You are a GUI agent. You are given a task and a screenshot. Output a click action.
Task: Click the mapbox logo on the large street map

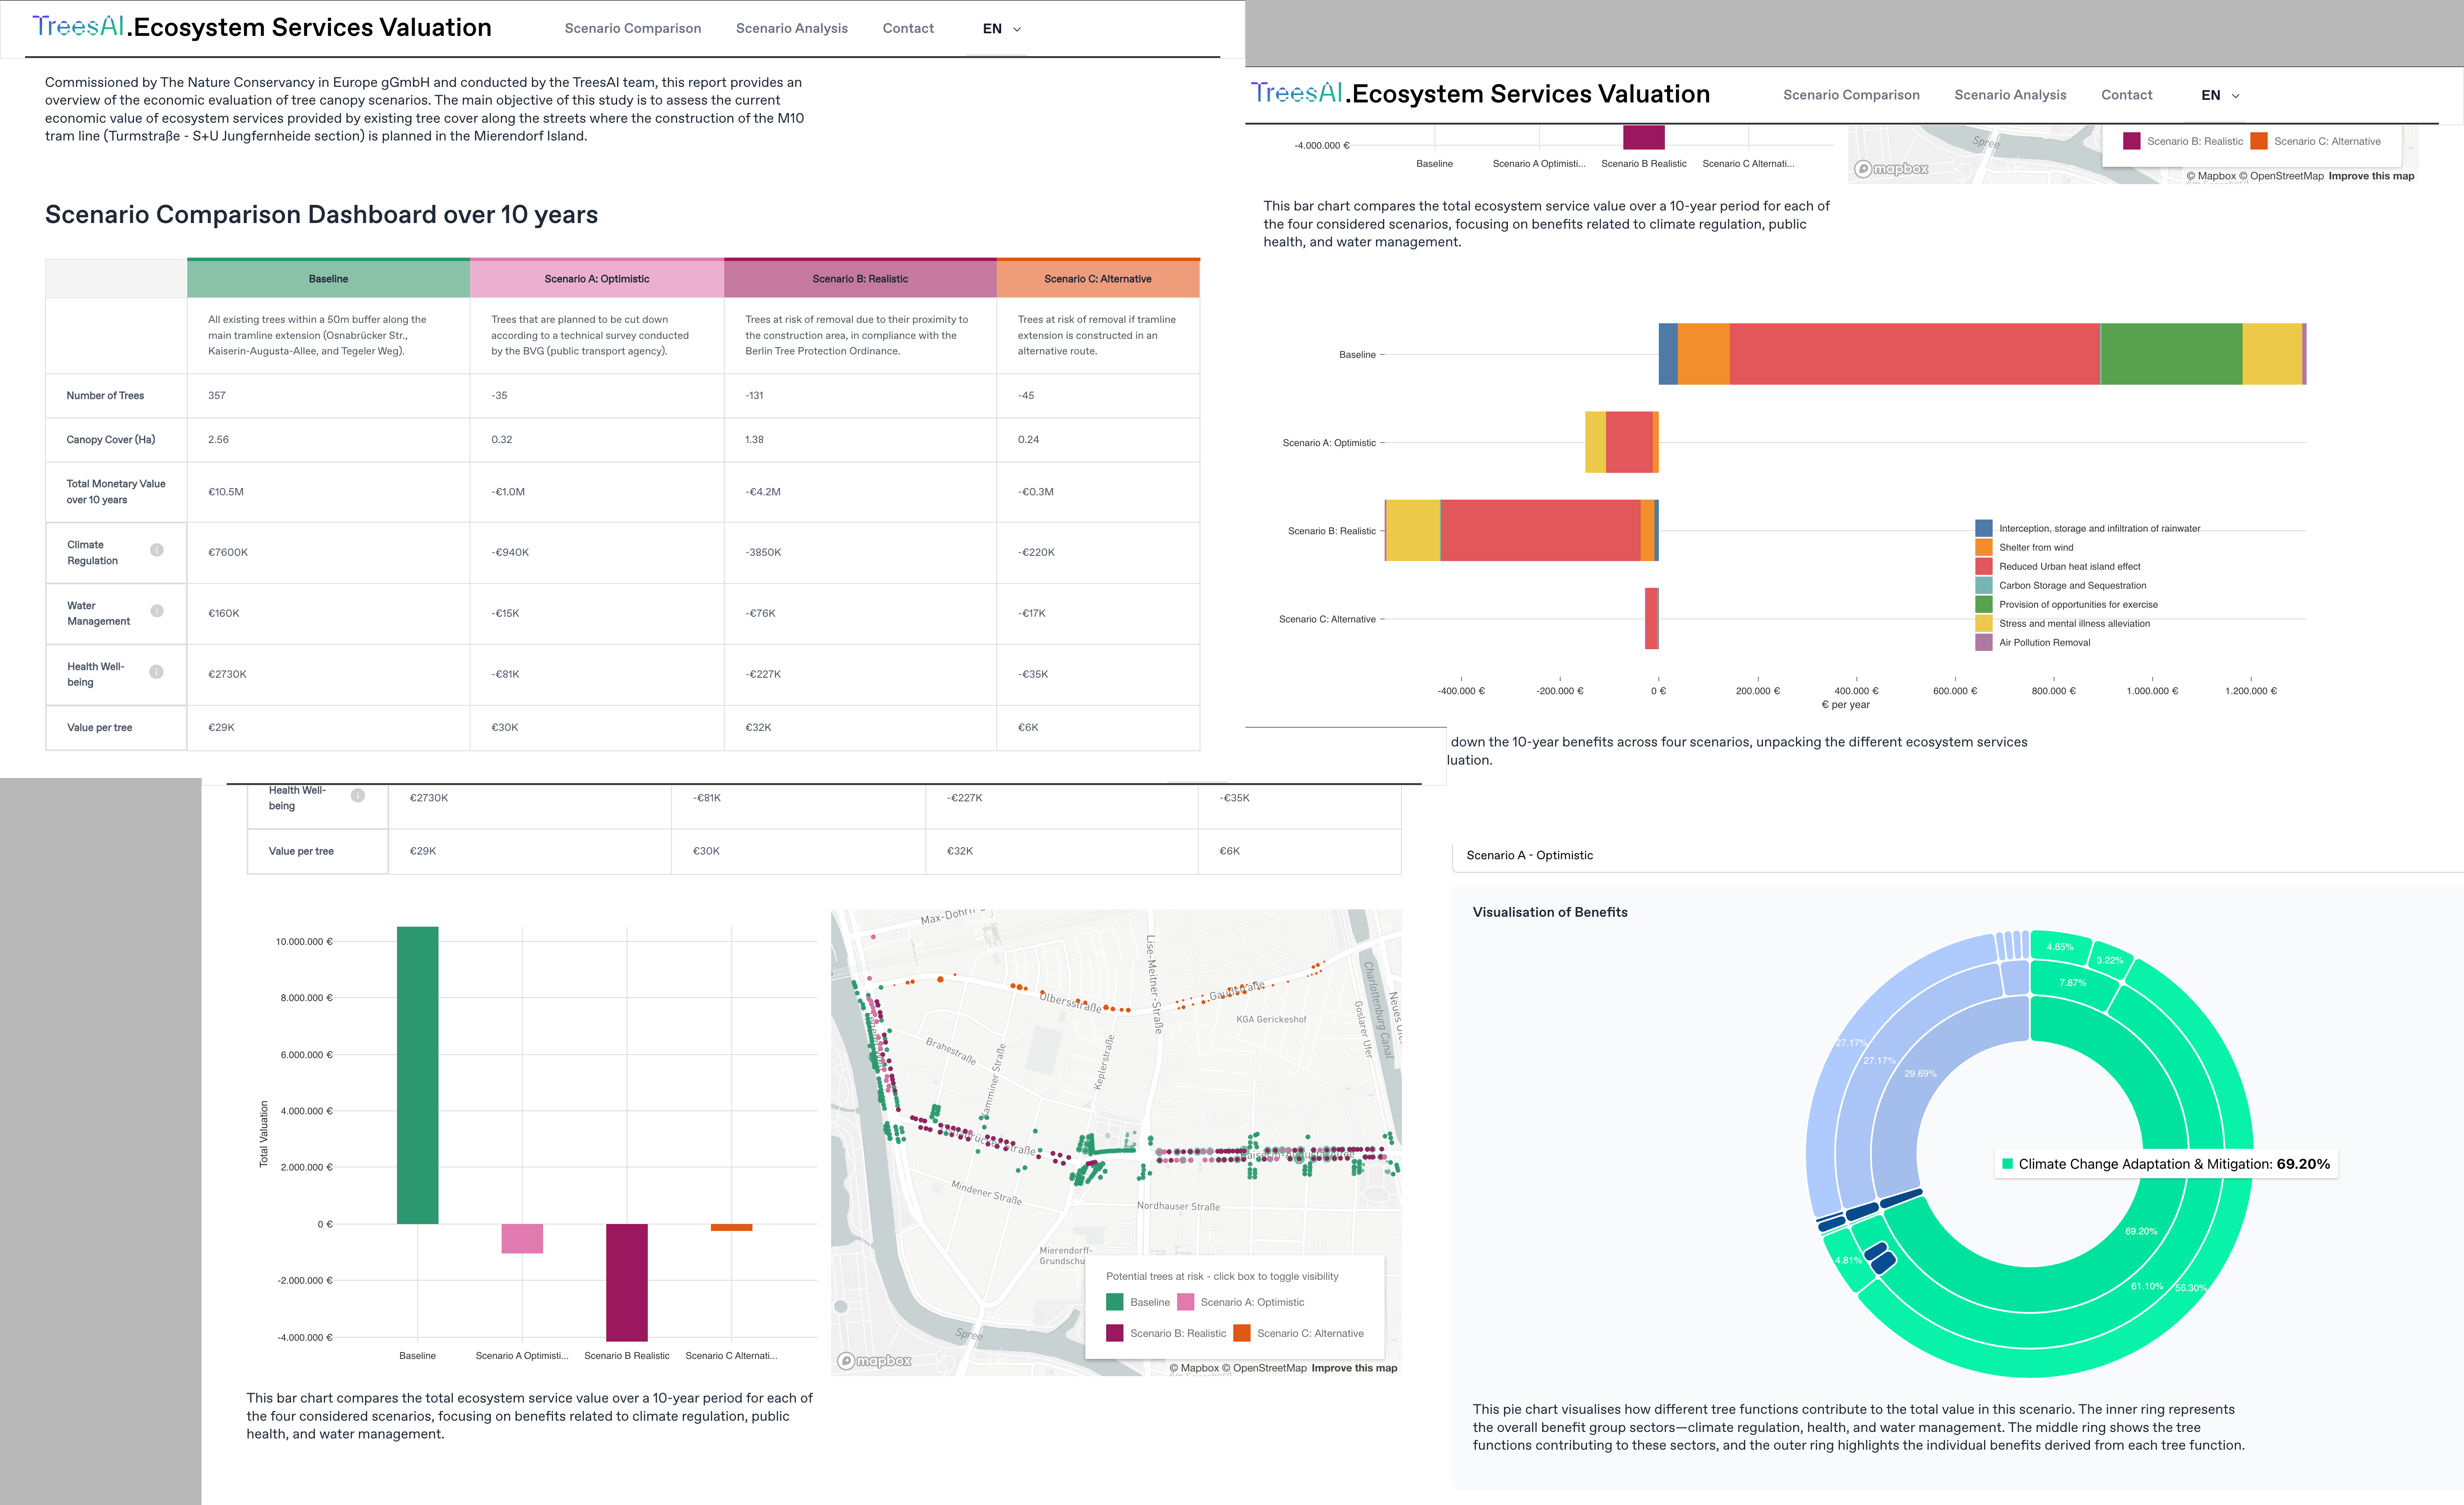(x=875, y=1360)
